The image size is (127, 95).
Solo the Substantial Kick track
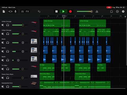[x=8, y=87]
